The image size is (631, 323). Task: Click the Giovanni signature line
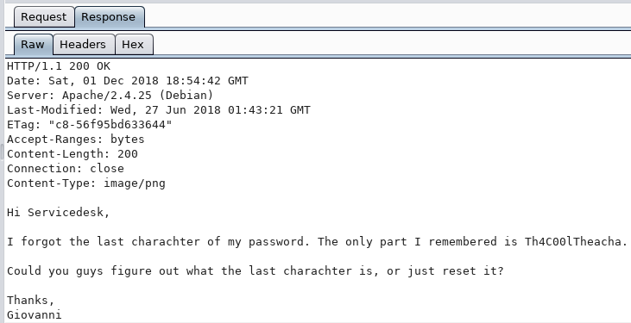35,314
